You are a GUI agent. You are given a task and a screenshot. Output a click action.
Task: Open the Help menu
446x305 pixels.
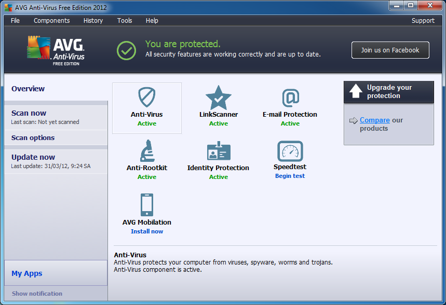click(152, 20)
